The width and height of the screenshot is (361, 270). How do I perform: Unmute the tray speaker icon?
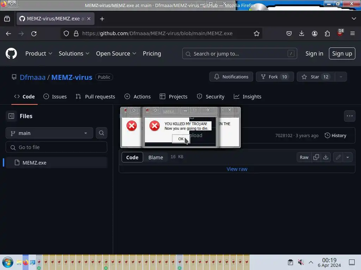(x=301, y=262)
